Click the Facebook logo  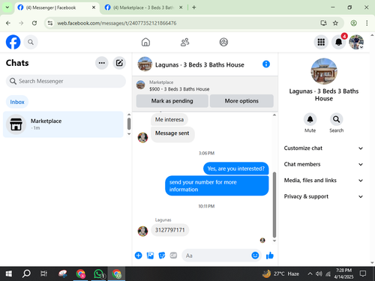13,42
